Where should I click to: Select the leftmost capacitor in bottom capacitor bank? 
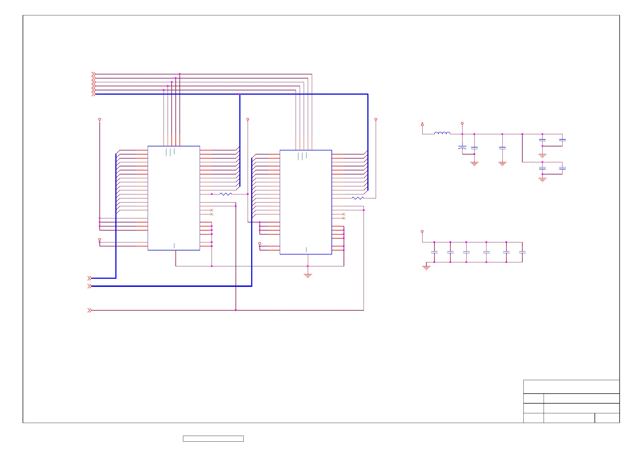point(434,252)
